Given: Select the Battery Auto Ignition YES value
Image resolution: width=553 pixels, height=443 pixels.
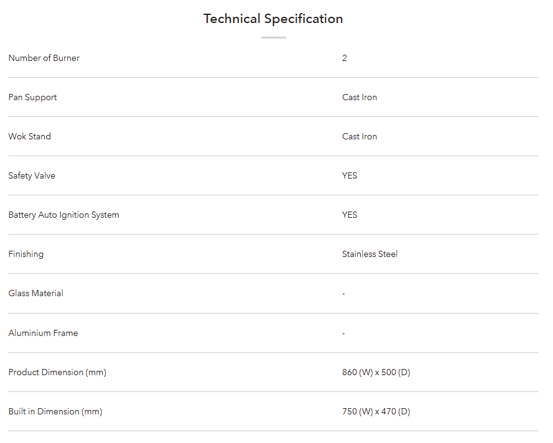Looking at the screenshot, I should click(x=350, y=215).
